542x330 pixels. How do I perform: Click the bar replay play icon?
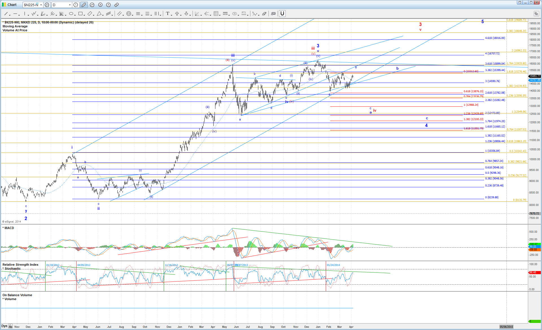coord(100,5)
